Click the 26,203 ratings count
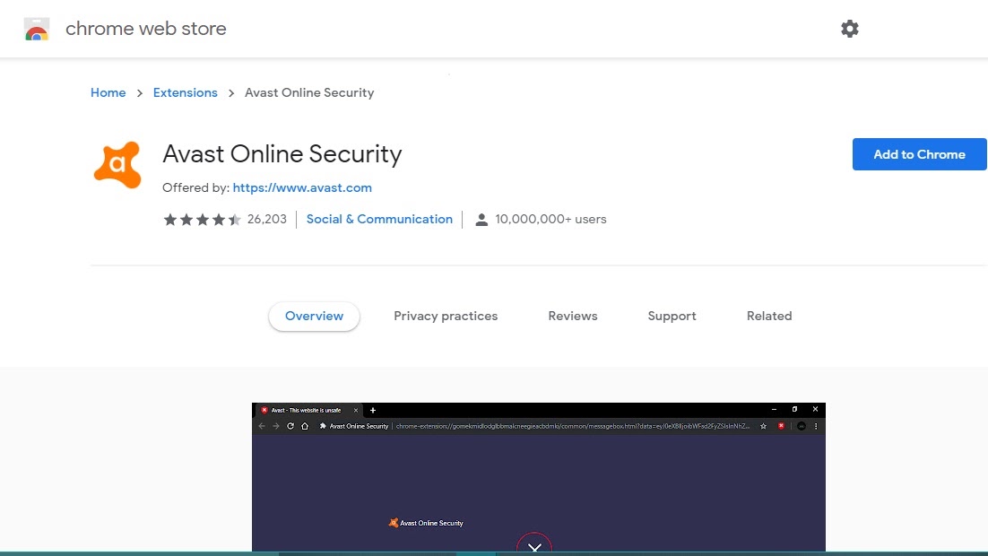Screen dimensions: 988x556 coord(266,220)
